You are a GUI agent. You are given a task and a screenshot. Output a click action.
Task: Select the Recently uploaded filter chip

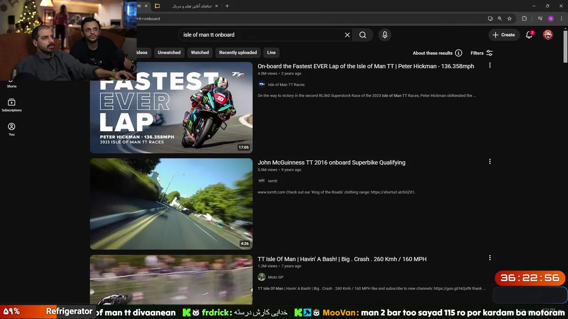(238, 53)
